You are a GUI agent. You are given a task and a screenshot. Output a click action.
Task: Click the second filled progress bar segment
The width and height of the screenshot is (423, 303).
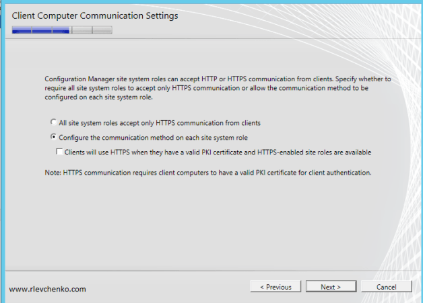pyautogui.click(x=42, y=30)
